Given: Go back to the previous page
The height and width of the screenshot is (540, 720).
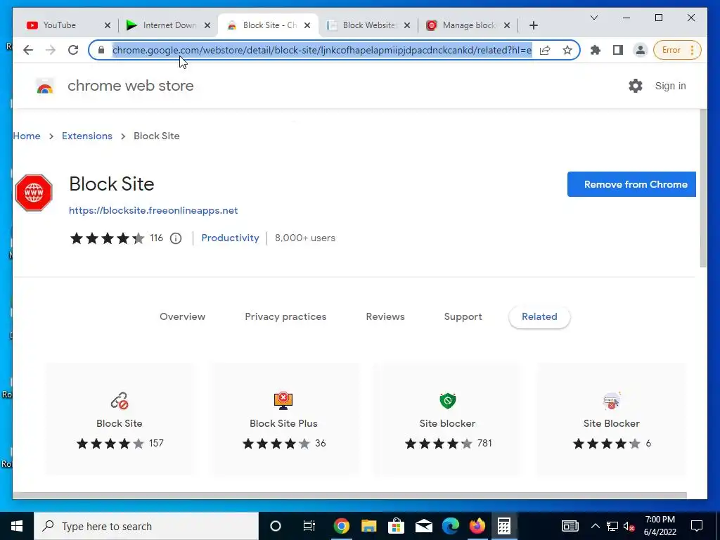Looking at the screenshot, I should tap(28, 50).
